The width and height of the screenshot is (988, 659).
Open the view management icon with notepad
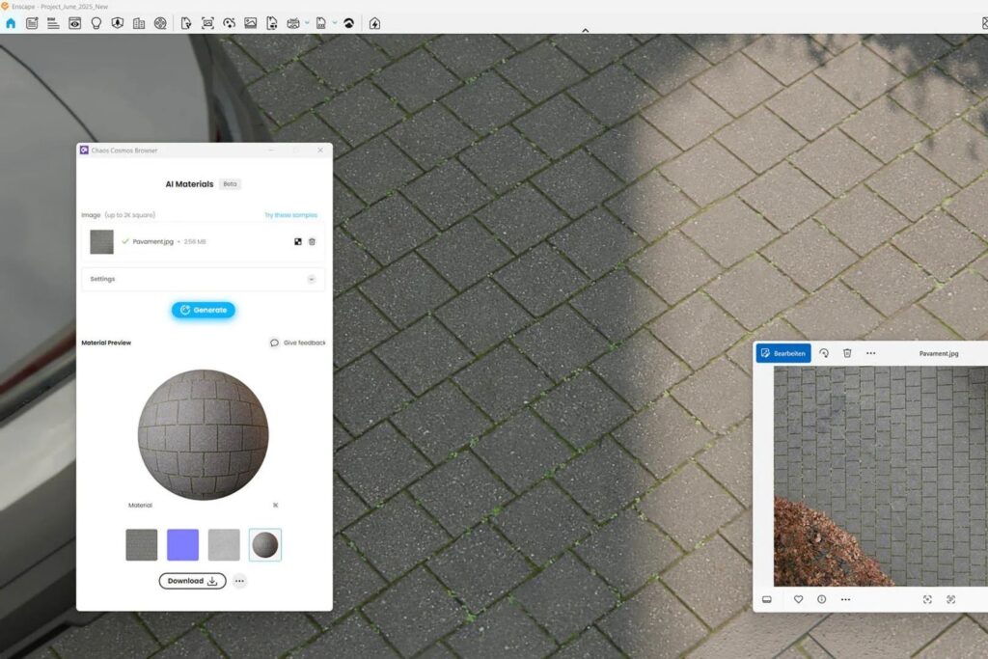pyautogui.click(x=32, y=23)
